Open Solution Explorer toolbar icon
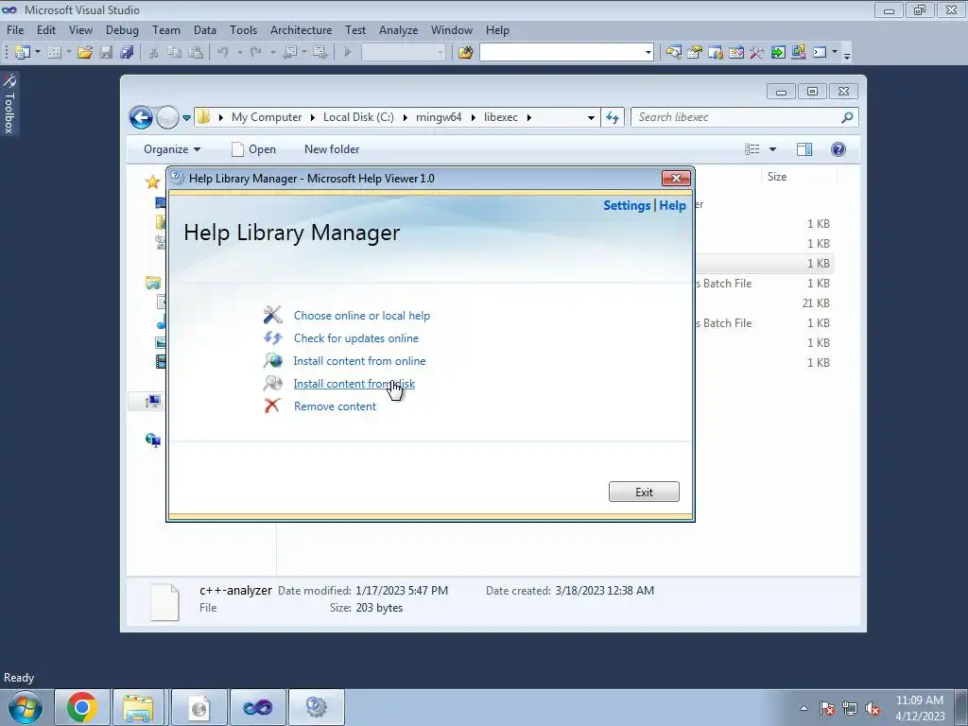This screenshot has height=726, width=968. pos(673,53)
